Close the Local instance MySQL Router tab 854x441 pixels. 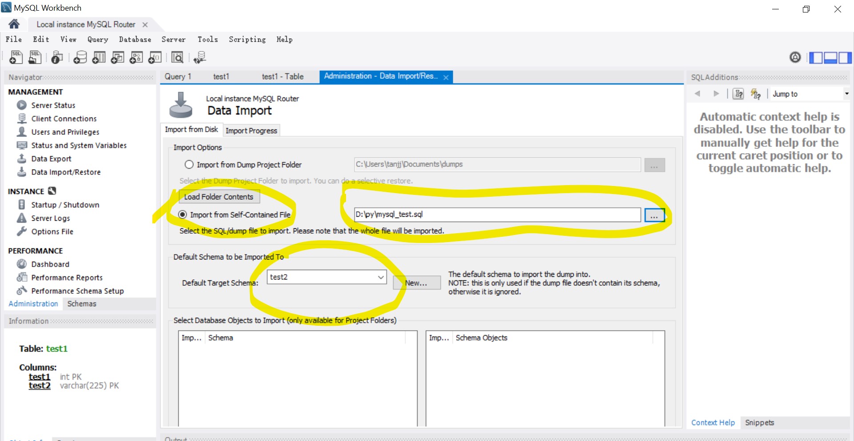coord(145,25)
